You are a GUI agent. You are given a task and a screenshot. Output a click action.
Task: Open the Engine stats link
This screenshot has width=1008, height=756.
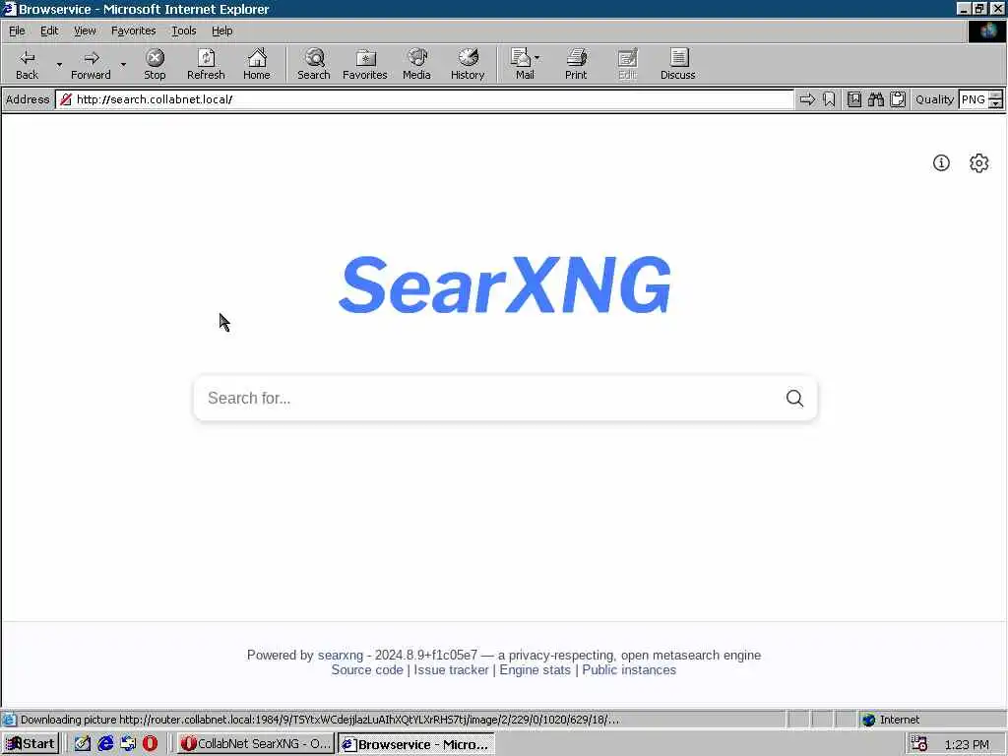point(535,669)
